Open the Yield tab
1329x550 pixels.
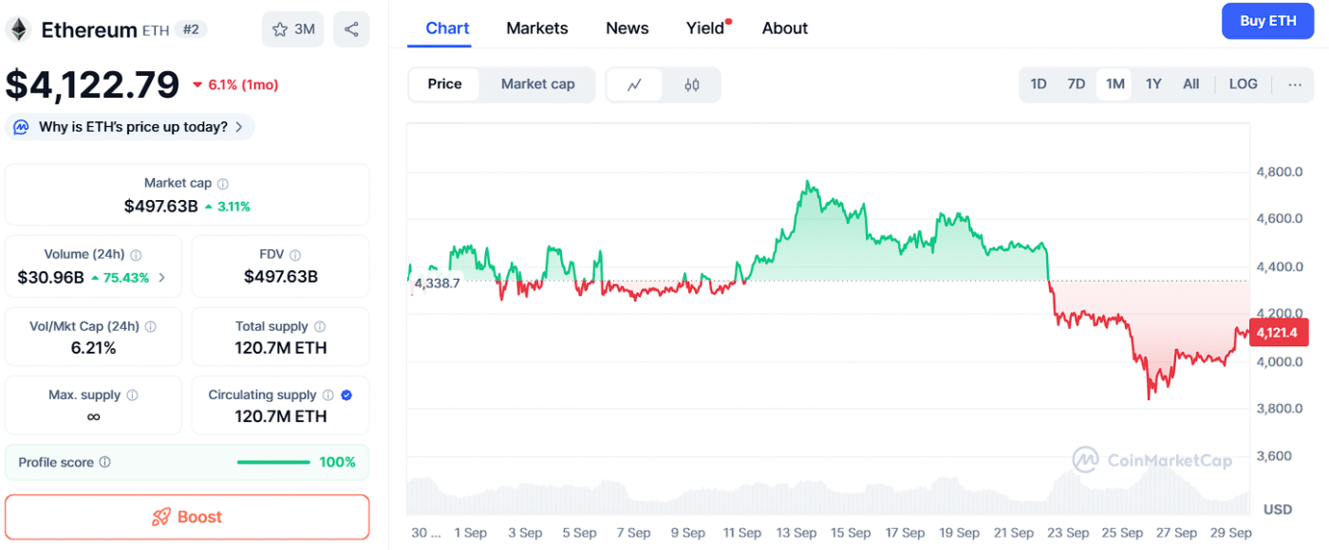705,28
